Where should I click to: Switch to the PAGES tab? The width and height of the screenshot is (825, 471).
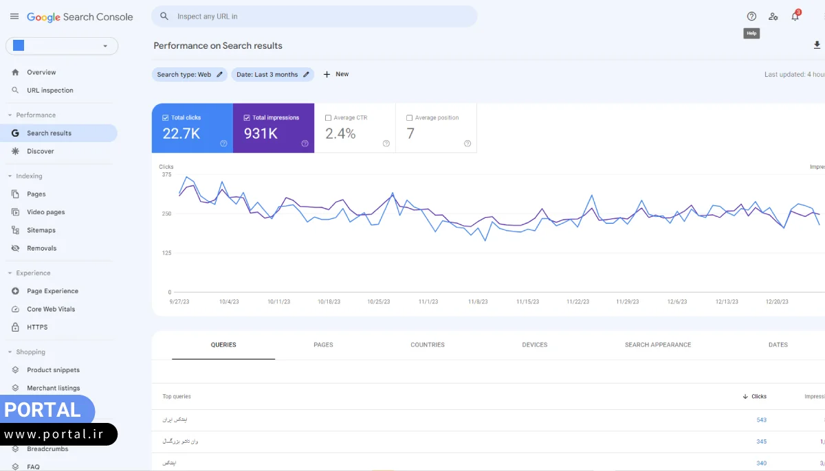tap(323, 345)
